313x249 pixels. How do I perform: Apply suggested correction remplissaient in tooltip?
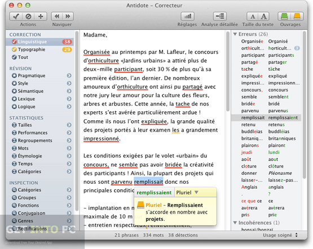click(154, 193)
